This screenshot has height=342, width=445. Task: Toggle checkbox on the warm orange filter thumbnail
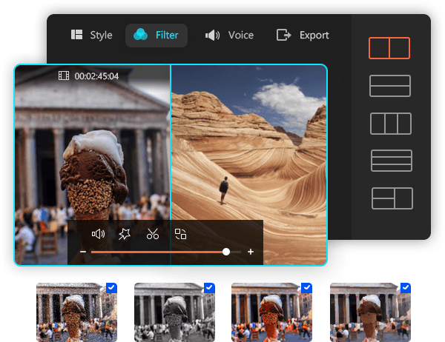(308, 287)
